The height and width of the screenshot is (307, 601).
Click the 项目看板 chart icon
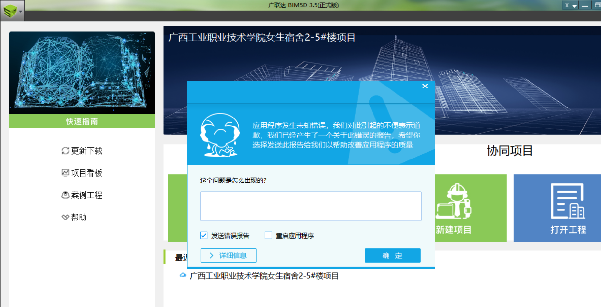coord(65,173)
